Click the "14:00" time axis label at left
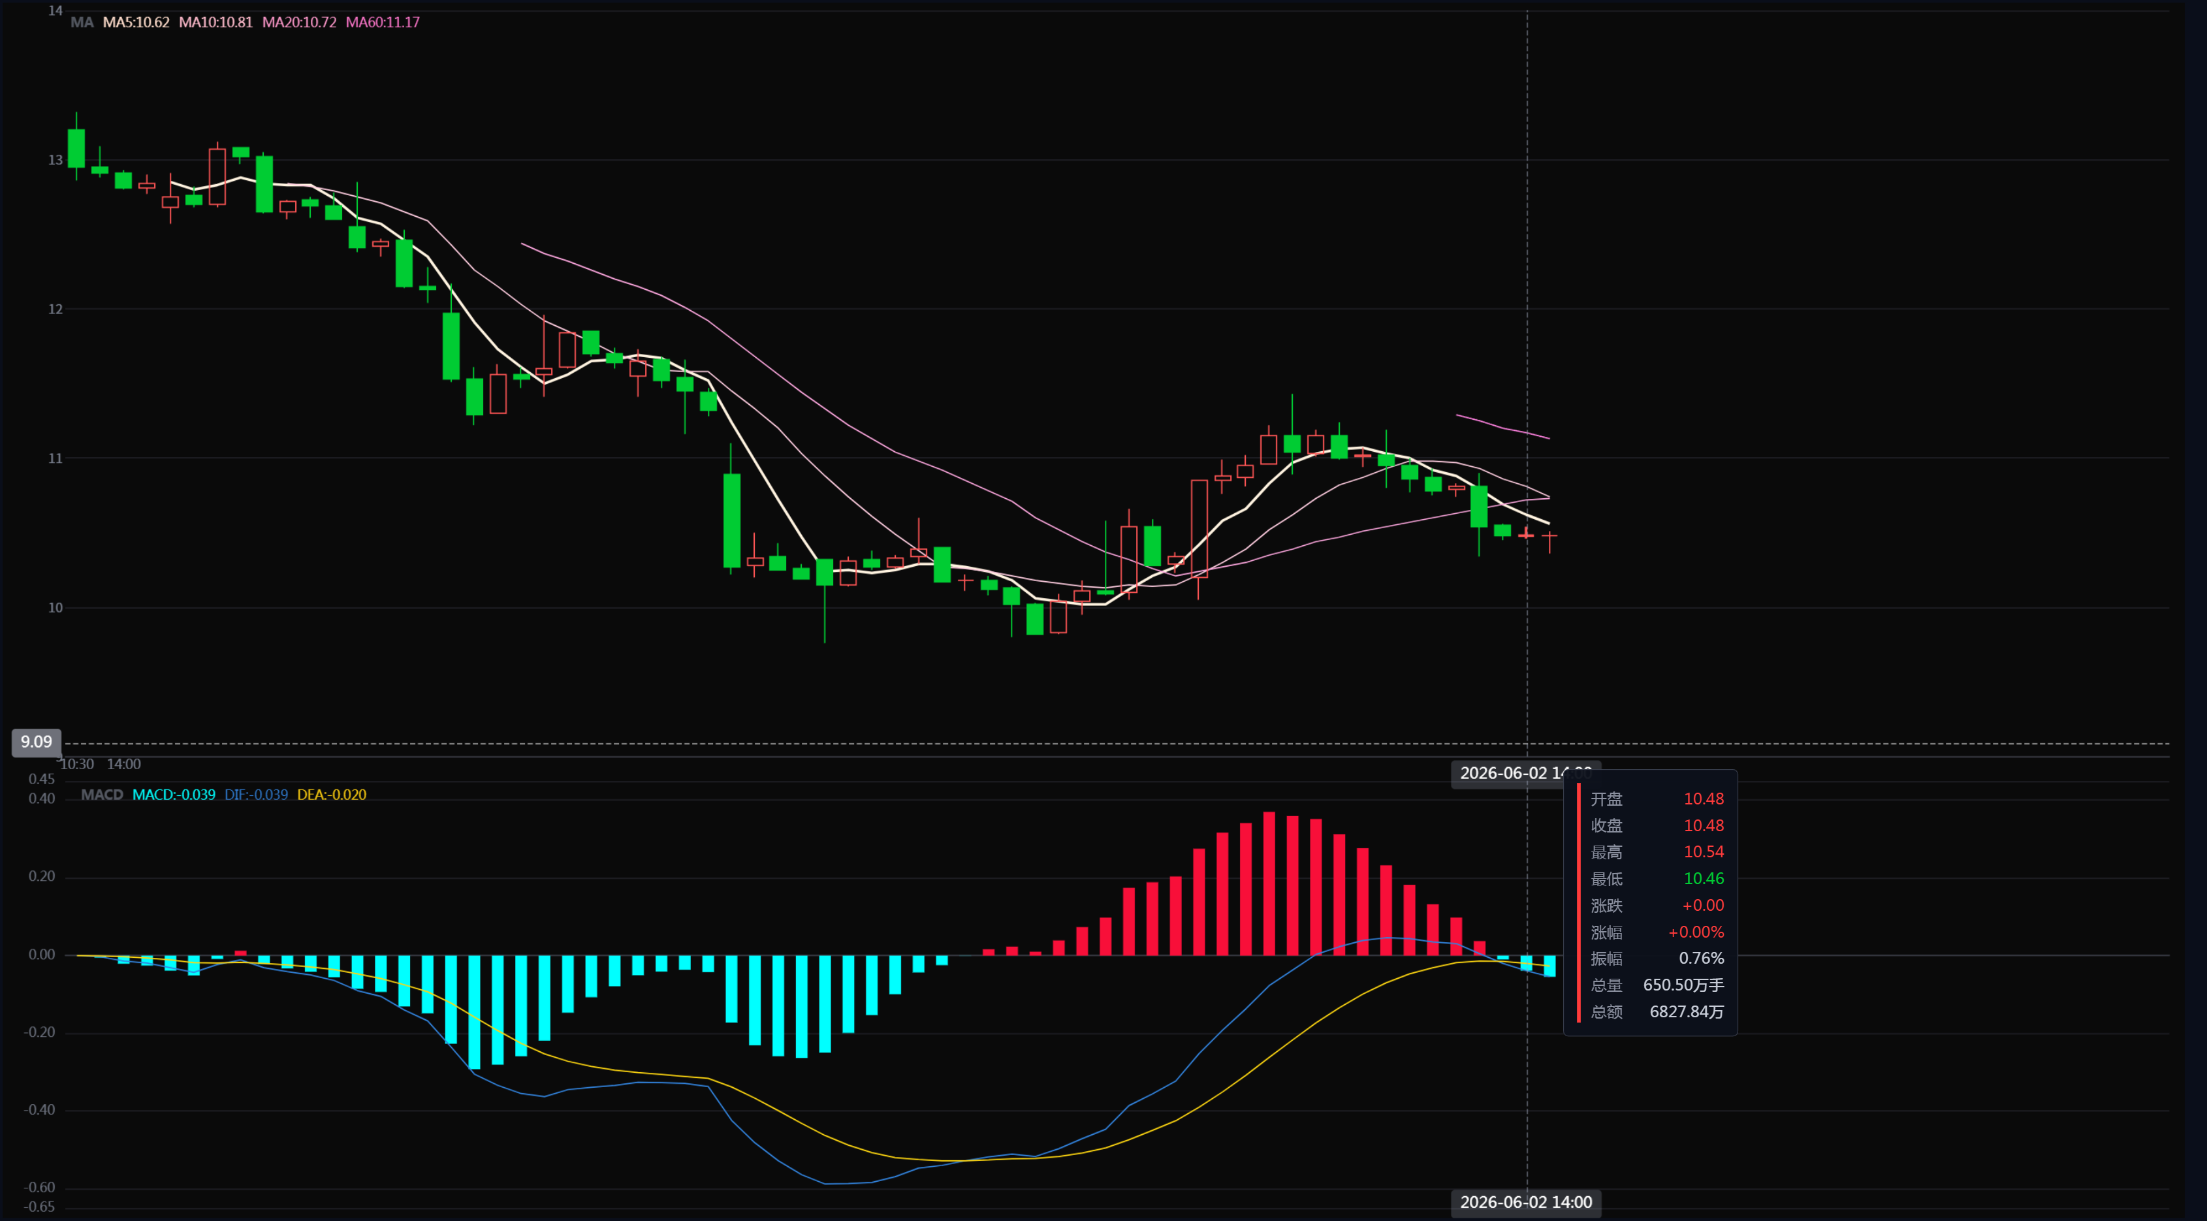The height and width of the screenshot is (1221, 2207). point(124,765)
